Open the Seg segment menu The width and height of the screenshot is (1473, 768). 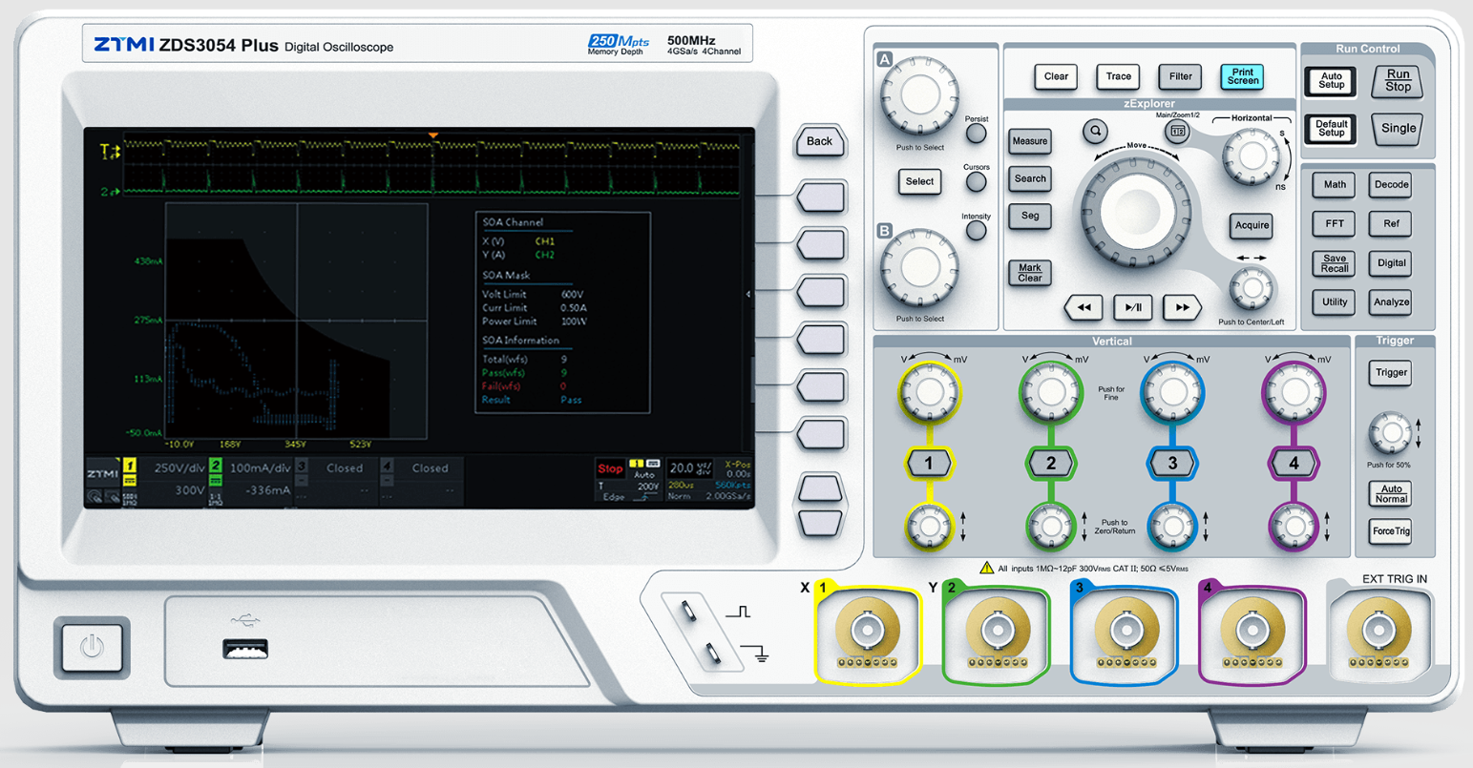(1030, 216)
